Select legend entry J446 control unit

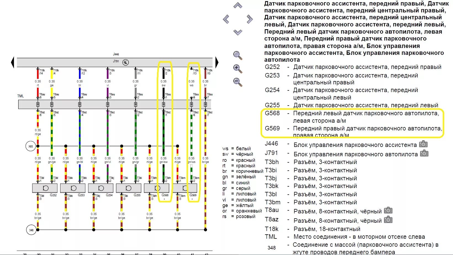coord(341,144)
